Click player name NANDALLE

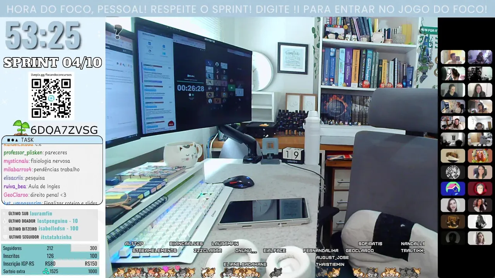[x=413, y=244]
